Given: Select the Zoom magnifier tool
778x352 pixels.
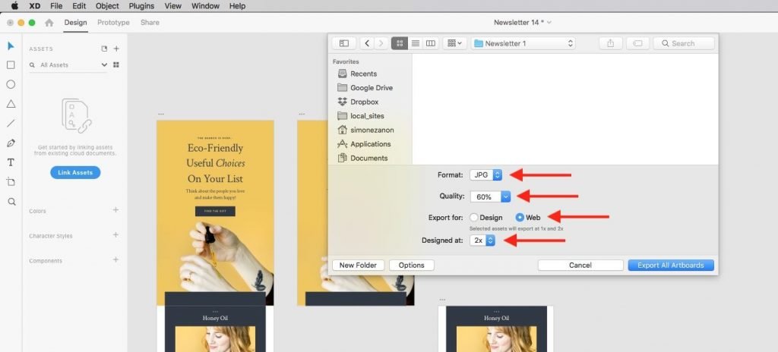Looking at the screenshot, I should pos(11,202).
